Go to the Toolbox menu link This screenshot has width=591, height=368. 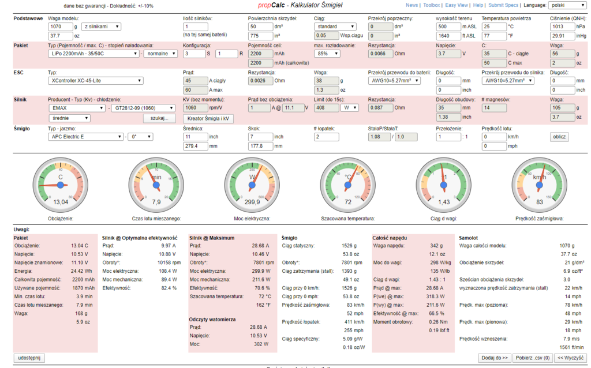(431, 5)
